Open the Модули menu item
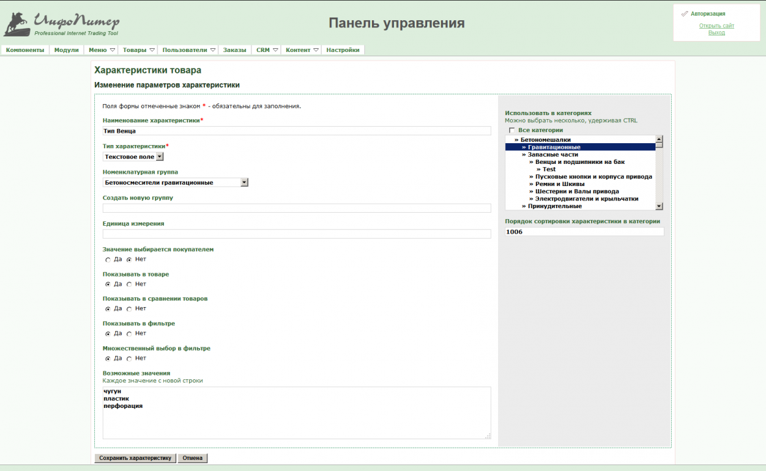Screen dimensions: 766x471 (66, 50)
